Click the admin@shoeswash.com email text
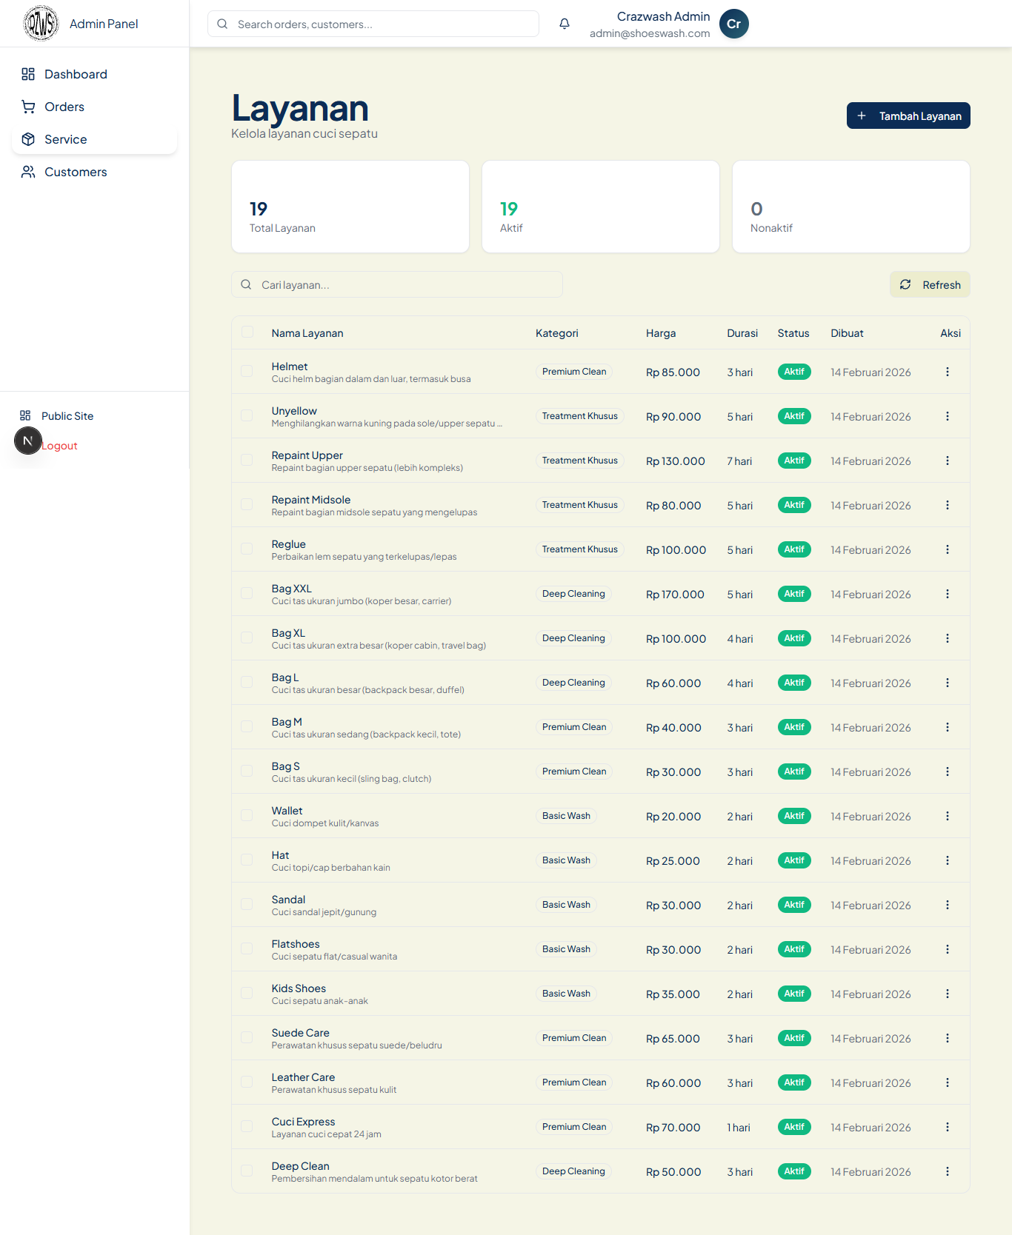1012x1235 pixels. coord(650,33)
